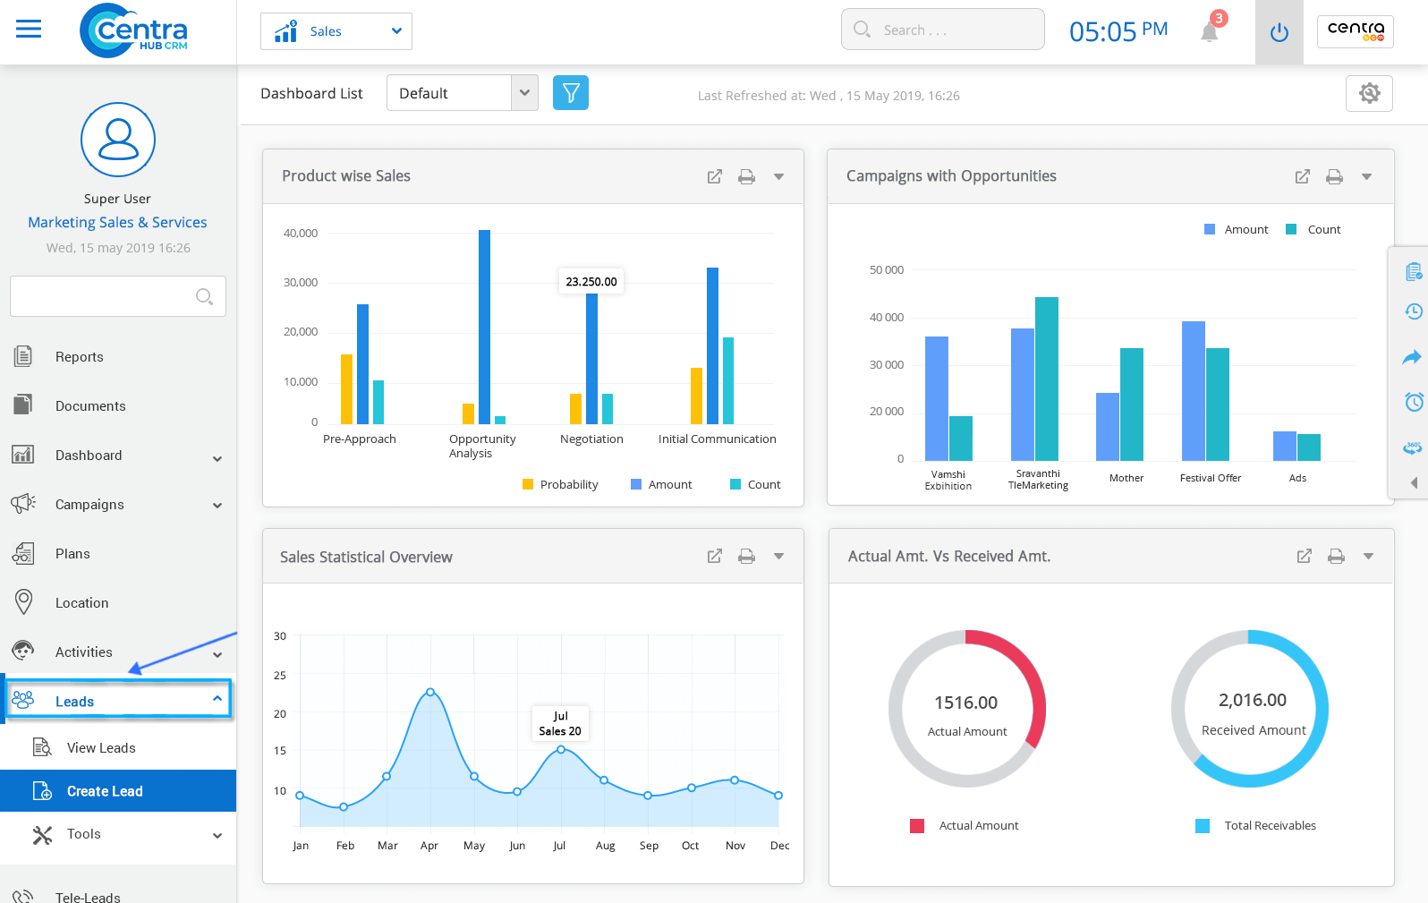The image size is (1428, 903).
Task: Open Reports from the sidebar
Action: pos(79,357)
